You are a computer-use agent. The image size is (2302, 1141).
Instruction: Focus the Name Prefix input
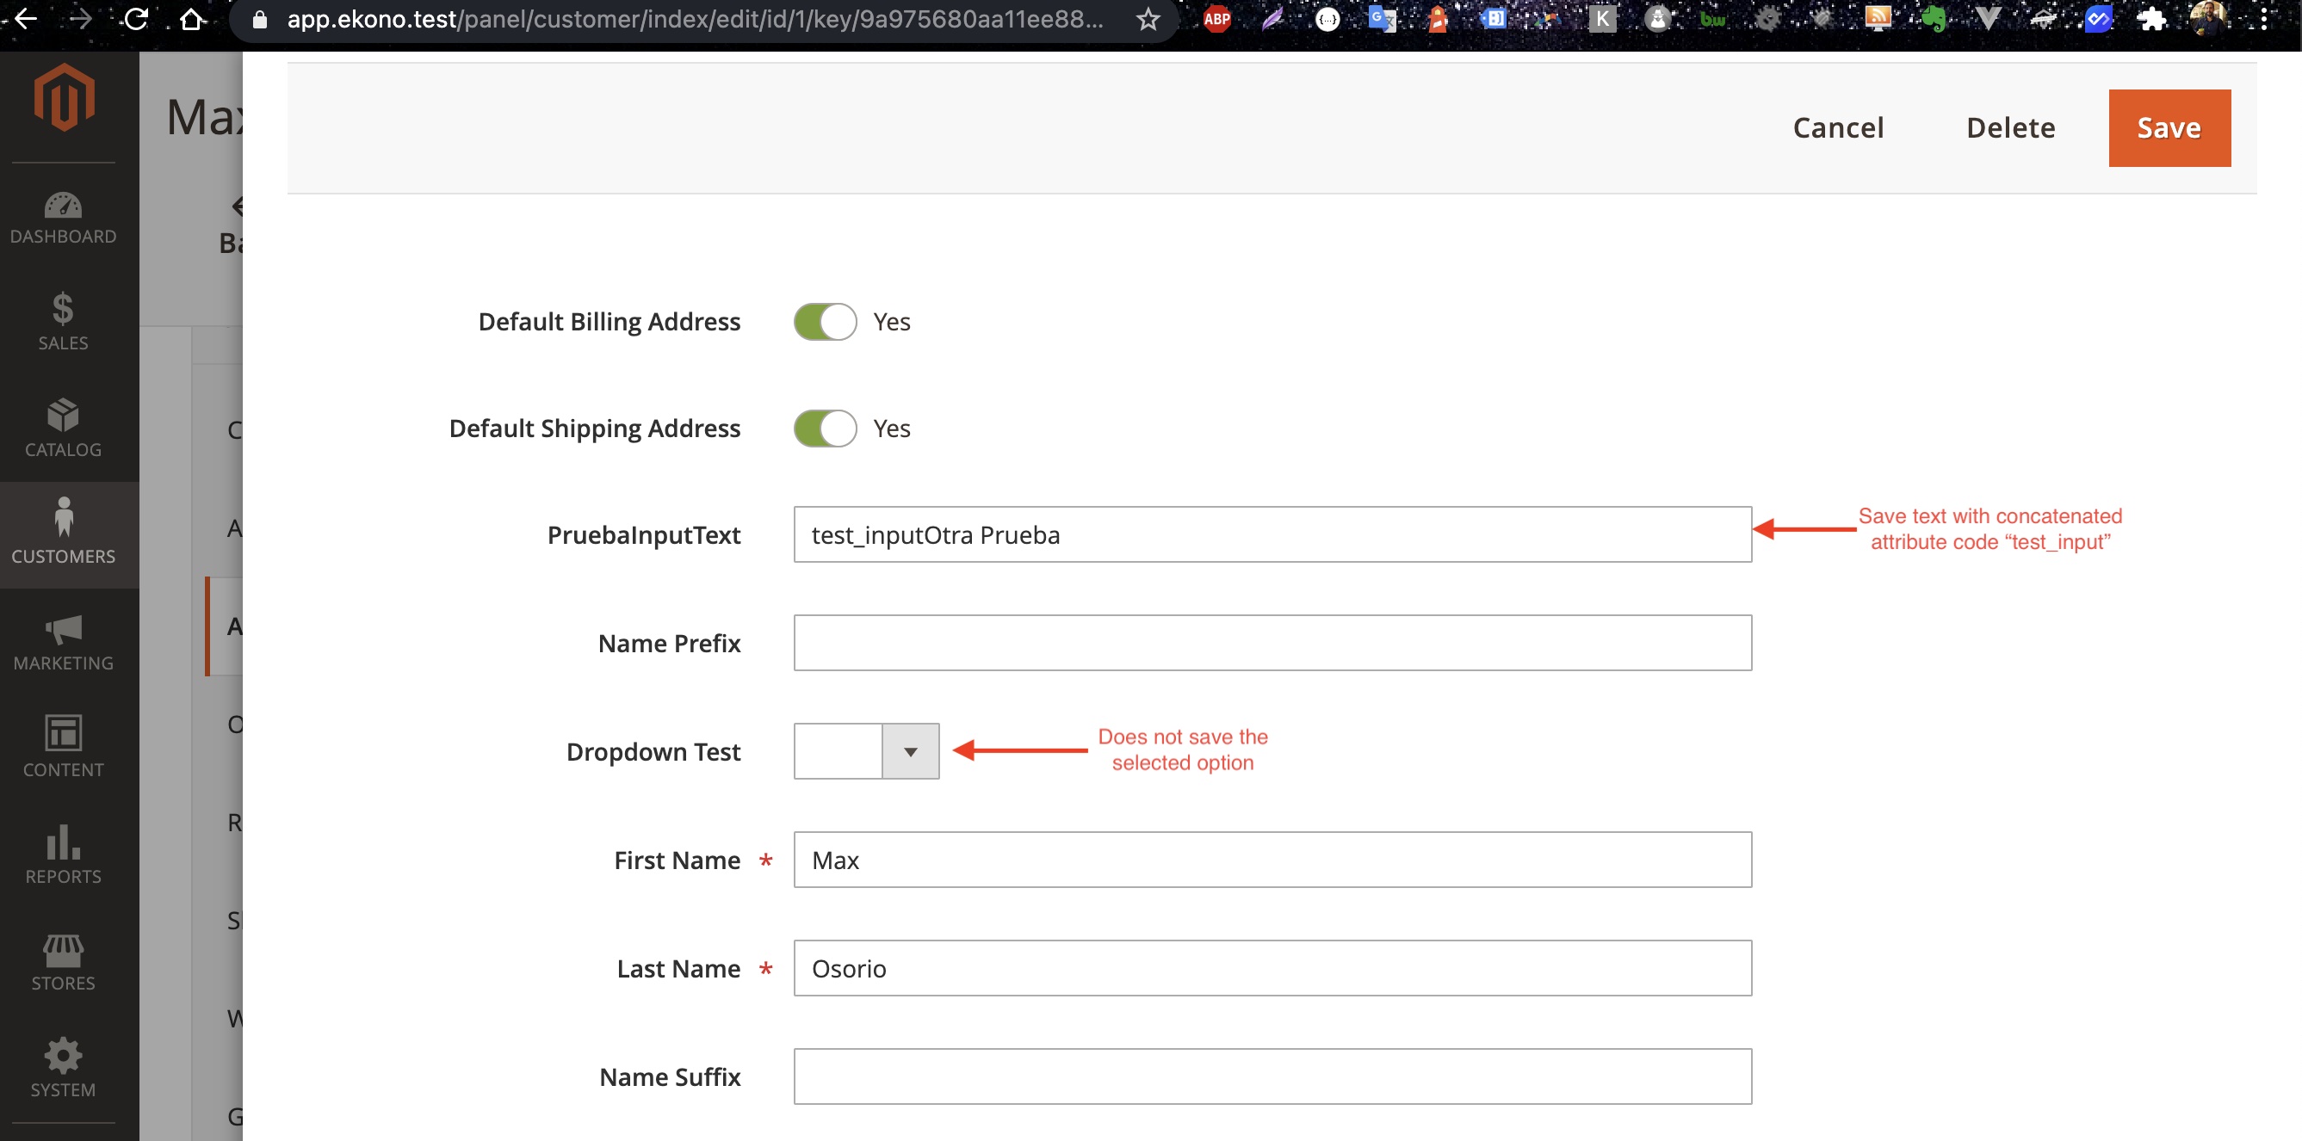1271,643
